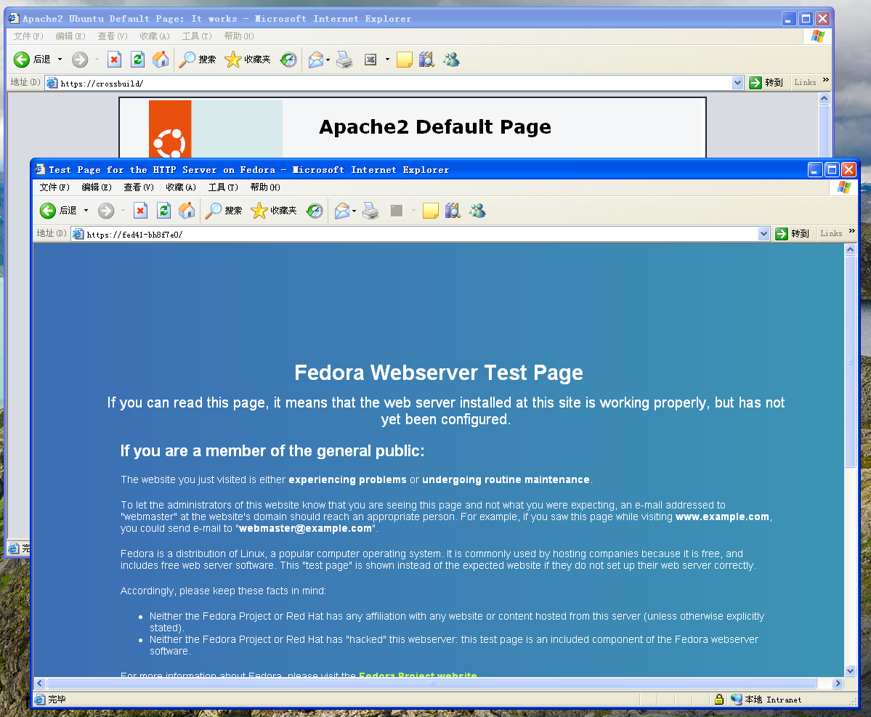Click the Fedora page vertical scrollbar down arrow
Viewport: 871px width, 717px height.
851,671
